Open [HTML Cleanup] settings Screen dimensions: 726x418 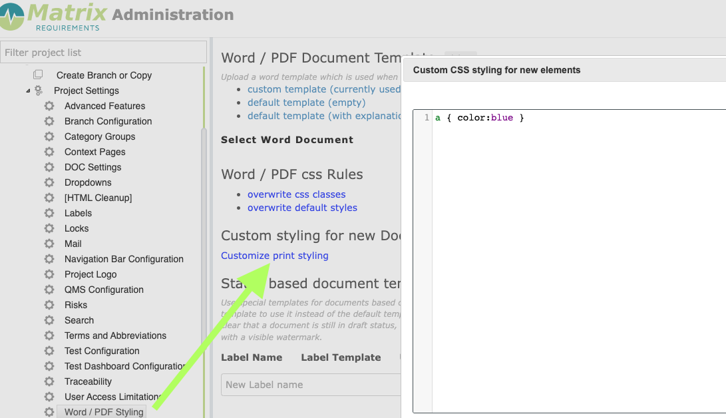coord(98,197)
